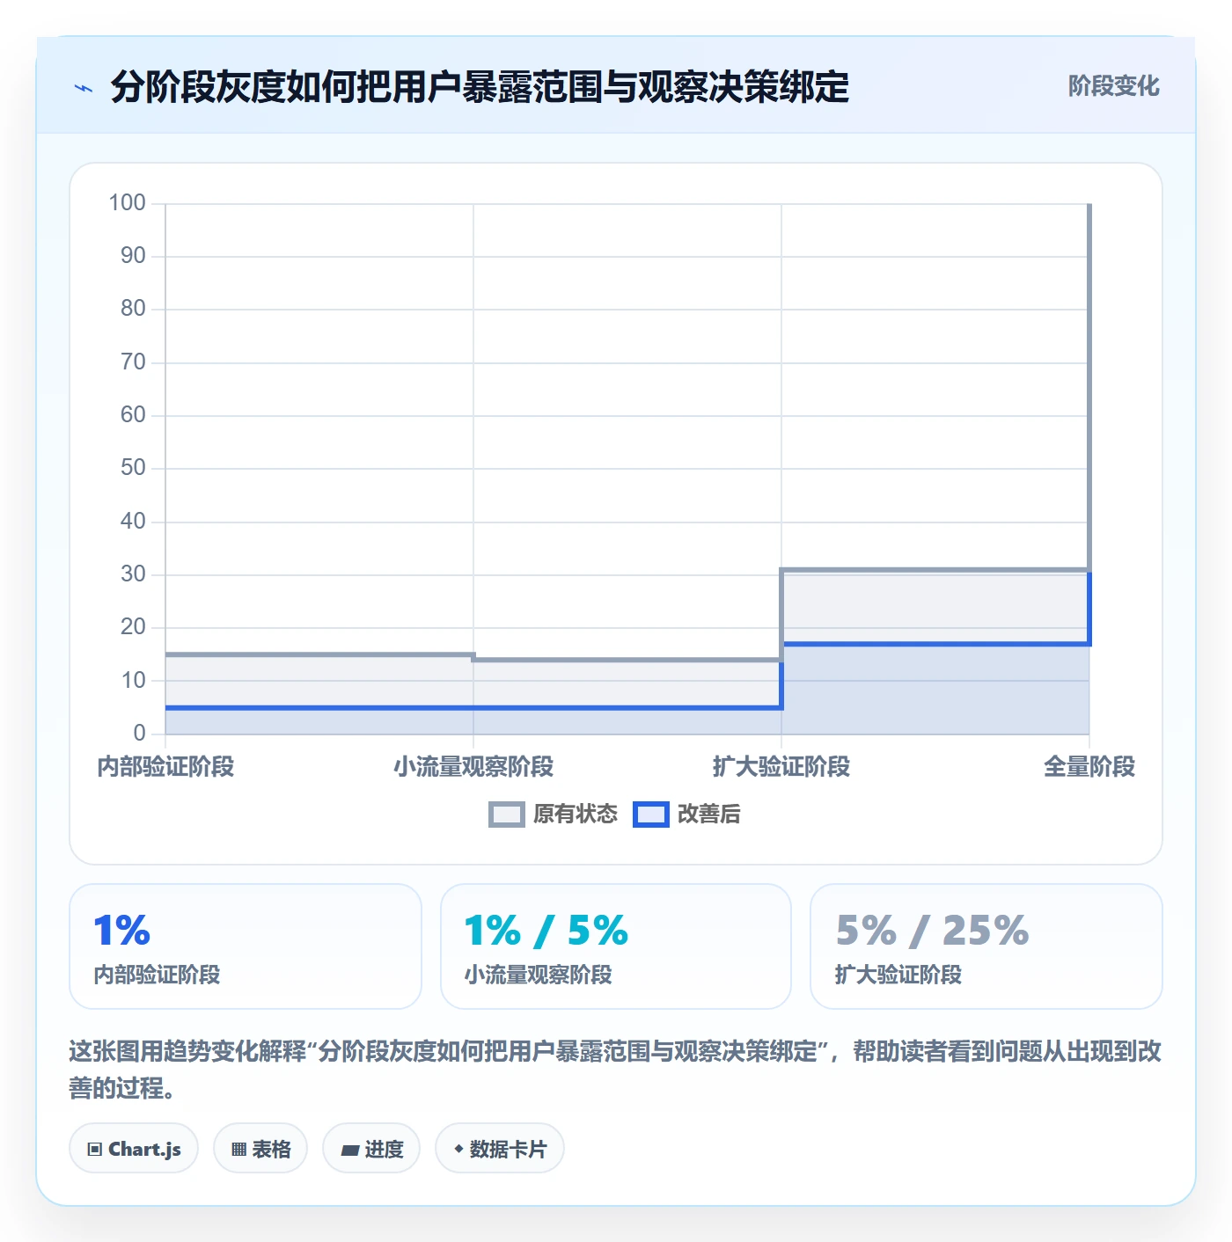The height and width of the screenshot is (1242, 1232).
Task: Click the 扩大验证阶段 x-axis label
Action: pos(781,767)
